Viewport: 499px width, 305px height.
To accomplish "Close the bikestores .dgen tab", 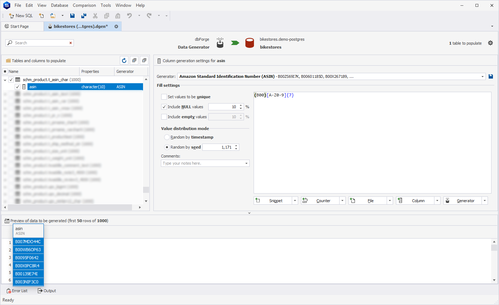I will coord(116,26).
